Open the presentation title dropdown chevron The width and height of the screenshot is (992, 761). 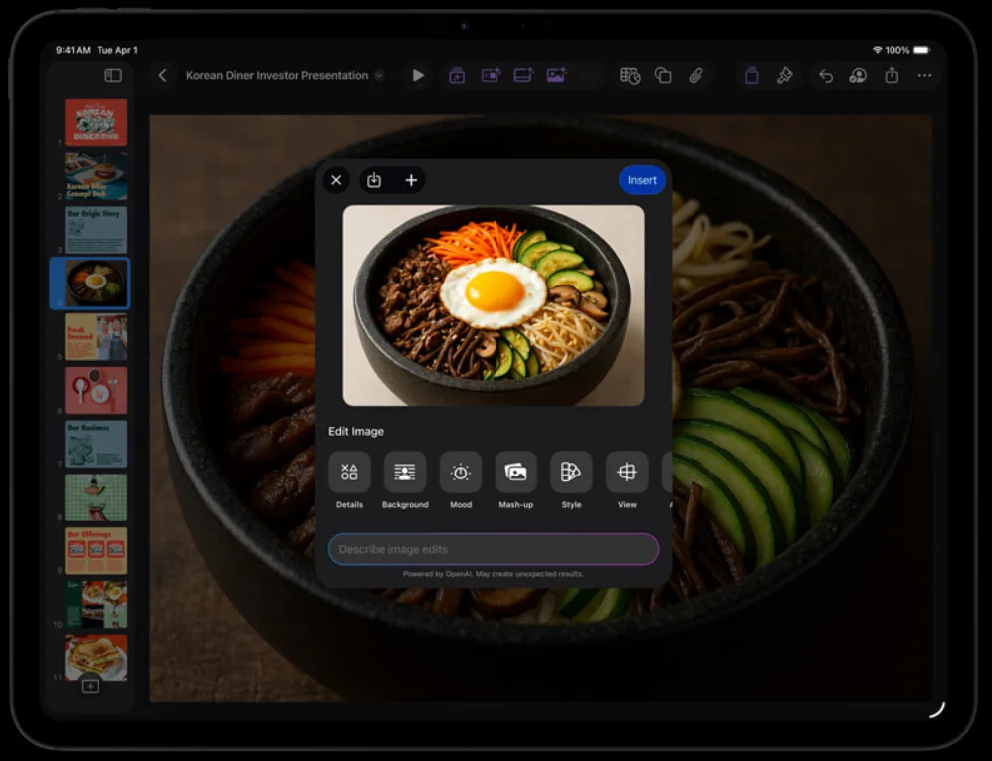[377, 75]
